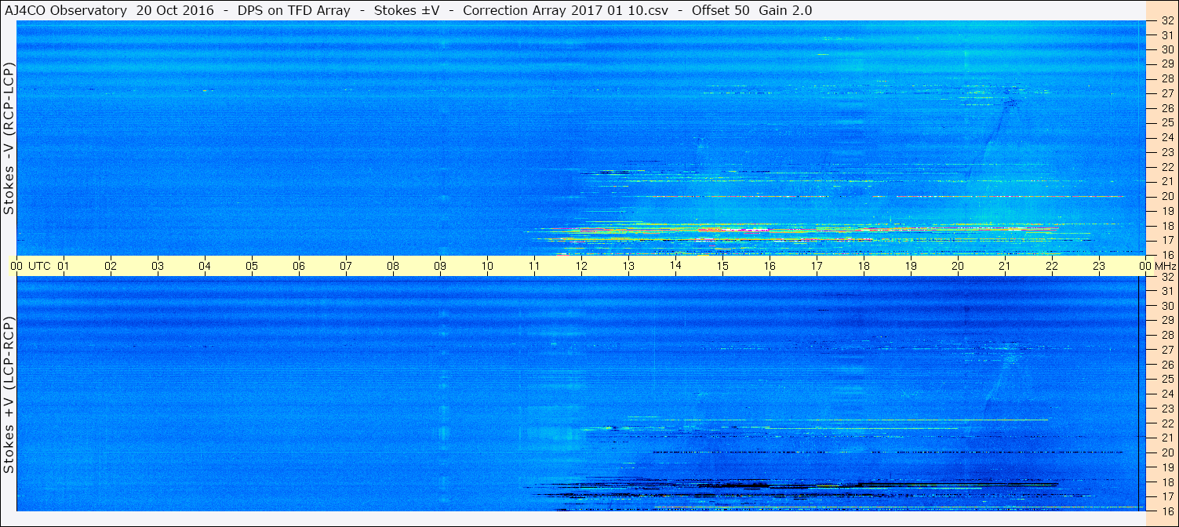The width and height of the screenshot is (1179, 527).
Task: Click the 20 frequency label of the upper -V panel
Action: 1167,196
